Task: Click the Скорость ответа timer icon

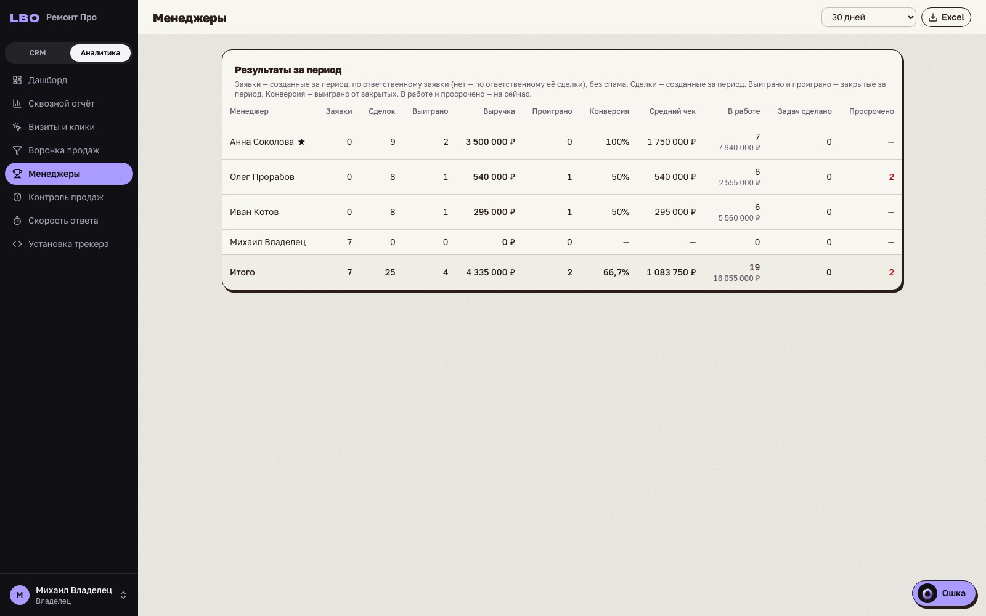Action: (x=17, y=221)
